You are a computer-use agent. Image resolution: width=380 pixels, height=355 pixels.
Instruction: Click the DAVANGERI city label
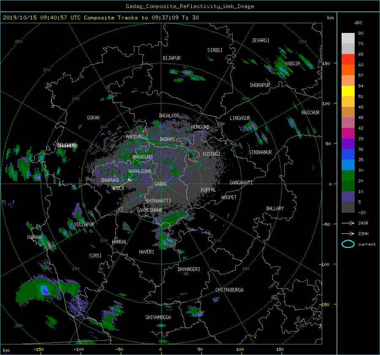point(189,269)
